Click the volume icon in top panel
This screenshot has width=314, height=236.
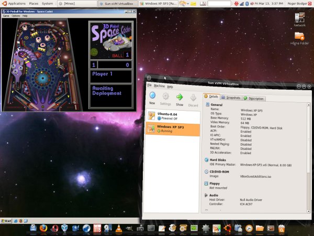coord(252,4)
